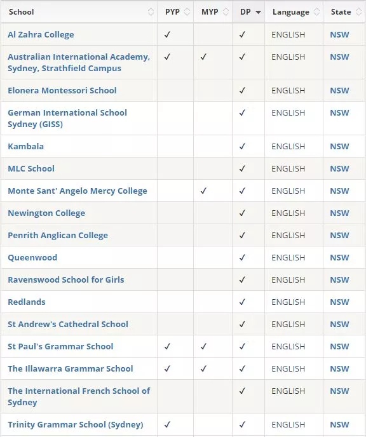366x437 pixels.
Task: Click MYP checkmark for The Illawarra Grammar
Action: [x=203, y=368]
